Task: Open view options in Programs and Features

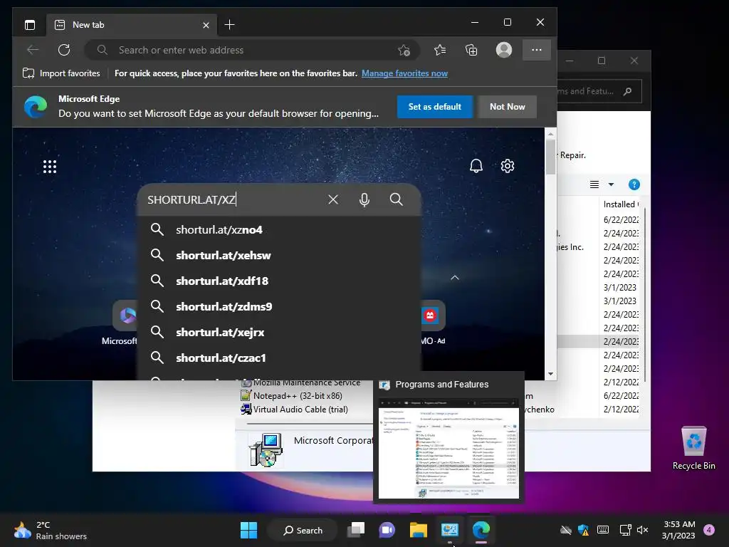Action: pyautogui.click(x=594, y=184)
